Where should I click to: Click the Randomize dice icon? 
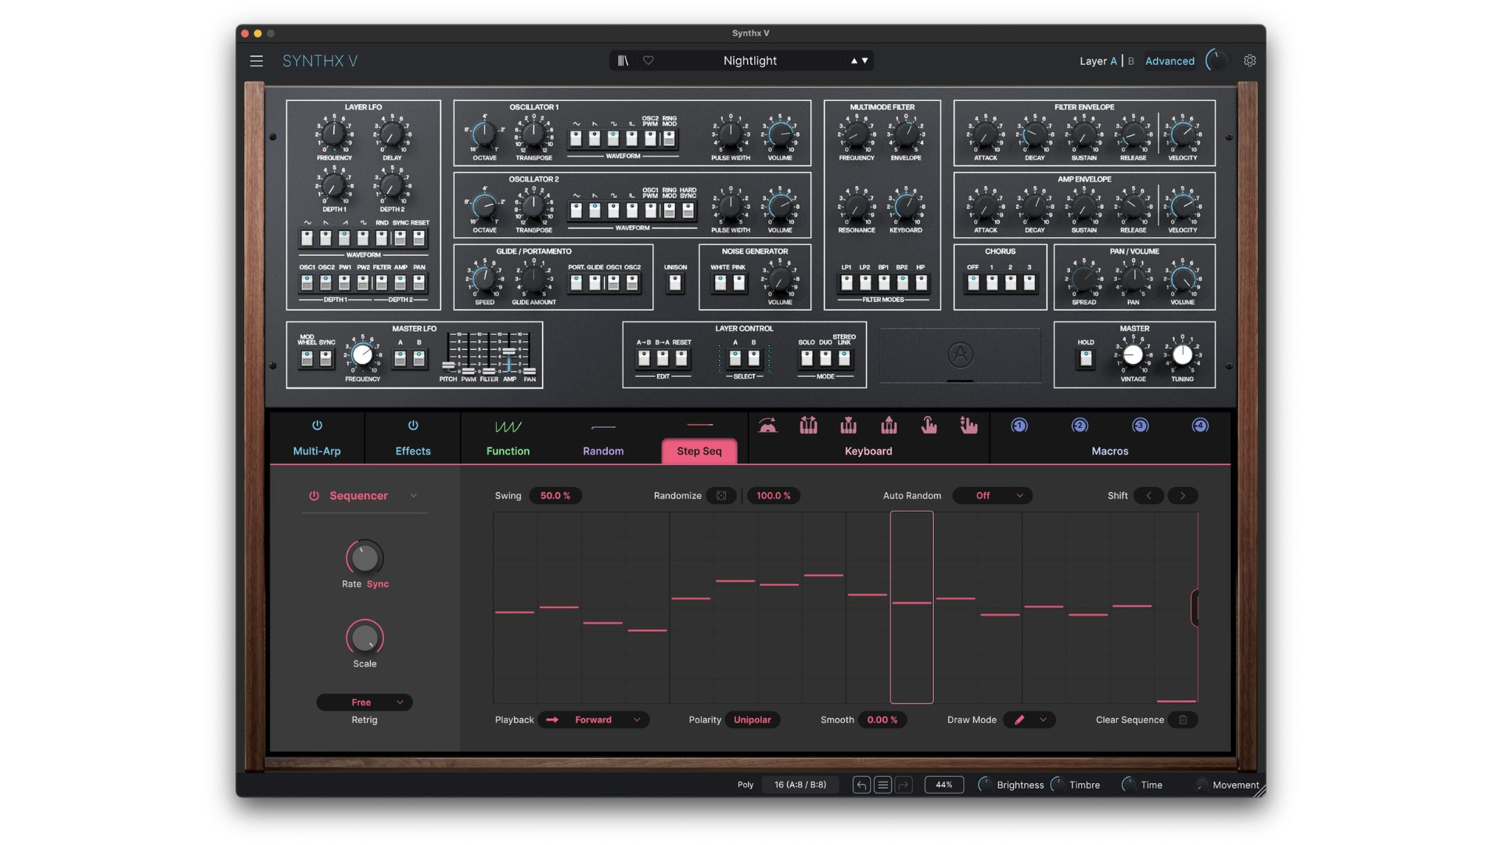(721, 495)
